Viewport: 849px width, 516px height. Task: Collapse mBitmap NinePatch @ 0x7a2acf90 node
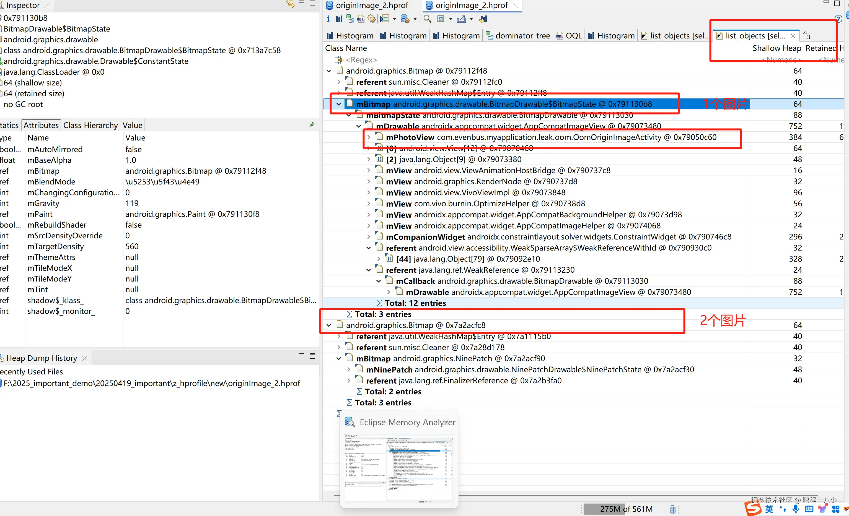[x=339, y=359]
